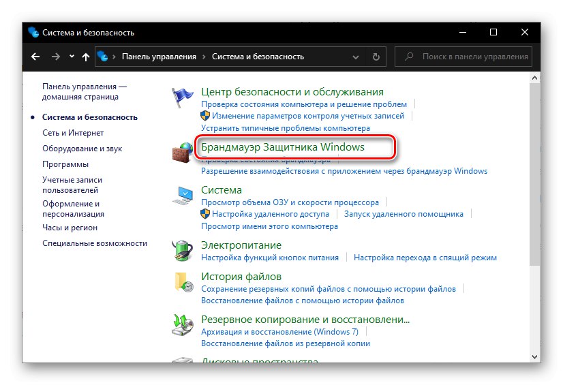This screenshot has width=563, height=385.
Task: Go up one level with the Up arrow
Action: (85, 57)
